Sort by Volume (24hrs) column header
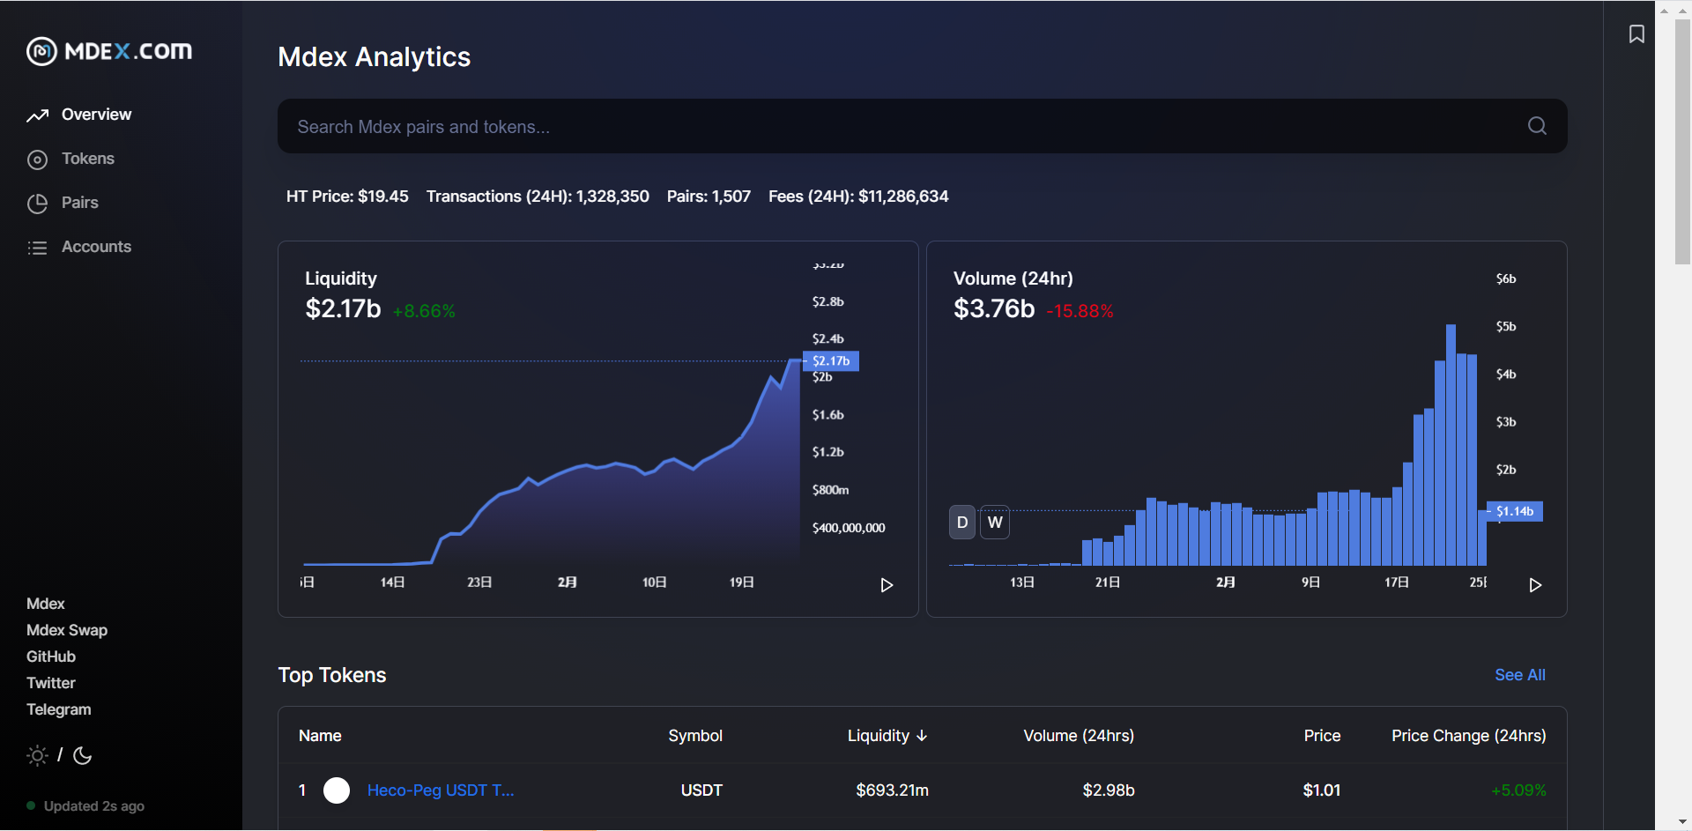The height and width of the screenshot is (831, 1692). click(x=1078, y=736)
